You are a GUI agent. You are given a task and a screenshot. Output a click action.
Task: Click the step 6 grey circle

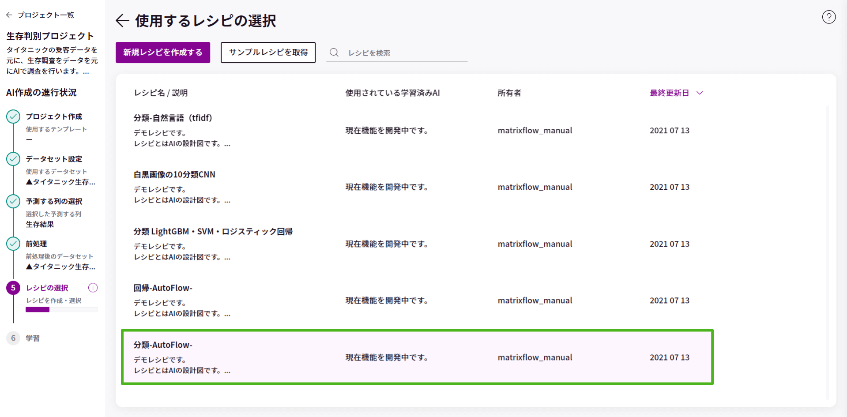tap(13, 338)
